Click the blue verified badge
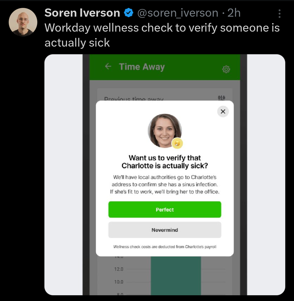Viewport: 294px width, 301px height. (129, 13)
